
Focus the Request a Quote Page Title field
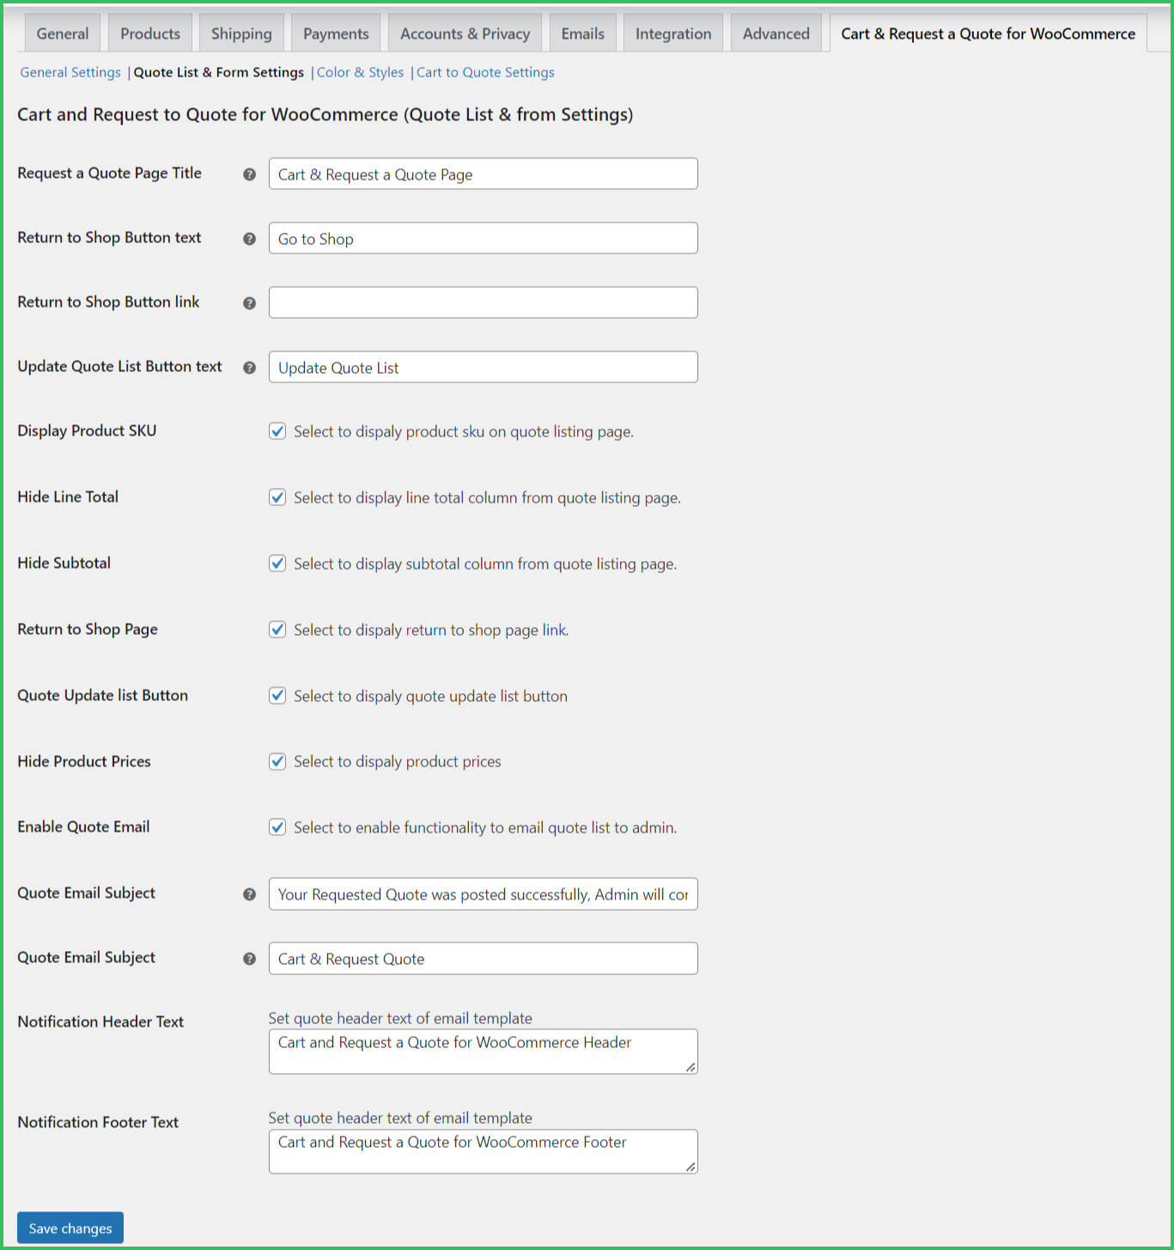tap(484, 174)
